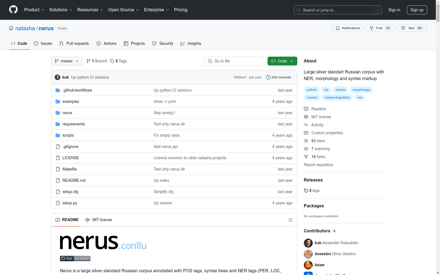Click the scales icon beside MIT license
This screenshot has height=275, width=440.
tap(306, 117)
